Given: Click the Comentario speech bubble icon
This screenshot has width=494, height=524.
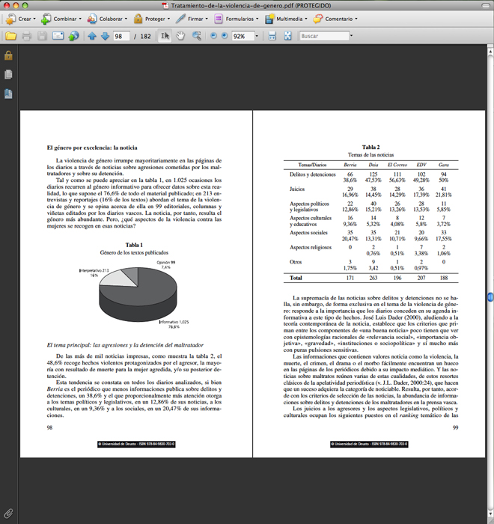Looking at the screenshot, I should coord(318,19).
